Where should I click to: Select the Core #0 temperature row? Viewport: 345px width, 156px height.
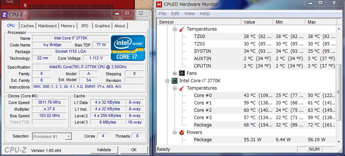pos(265,96)
